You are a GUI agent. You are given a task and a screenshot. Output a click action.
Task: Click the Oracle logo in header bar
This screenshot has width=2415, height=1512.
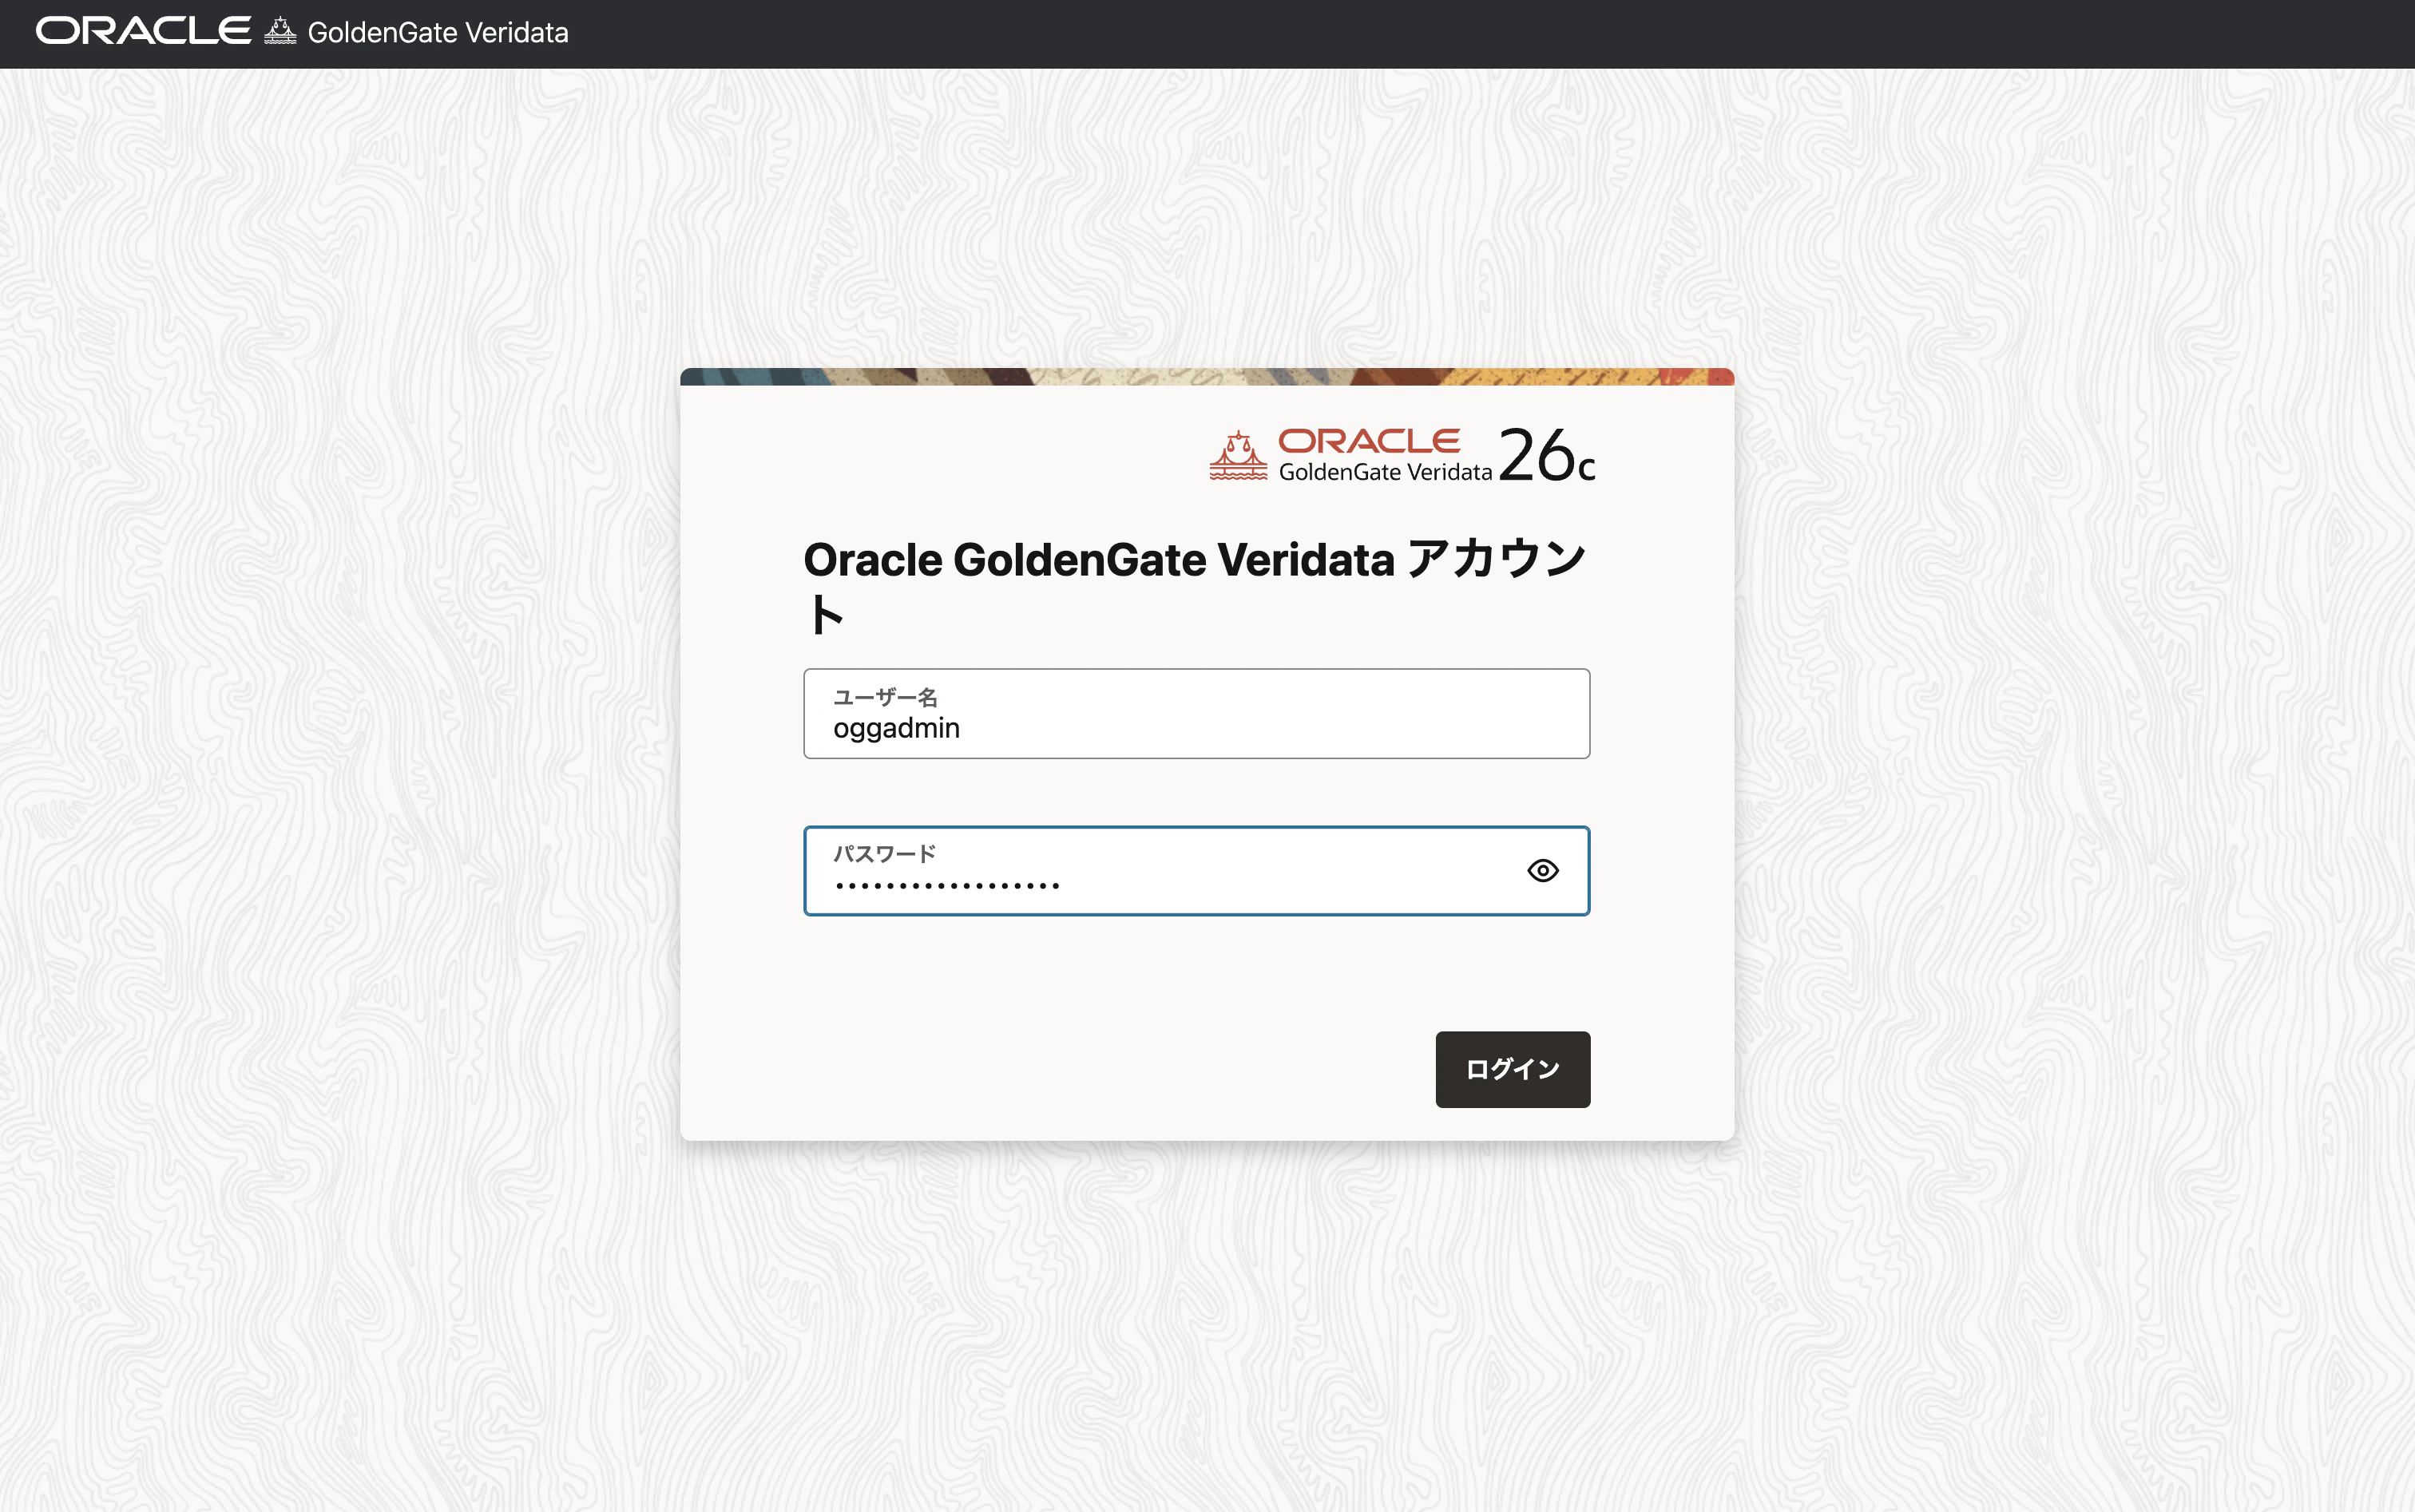[x=143, y=31]
